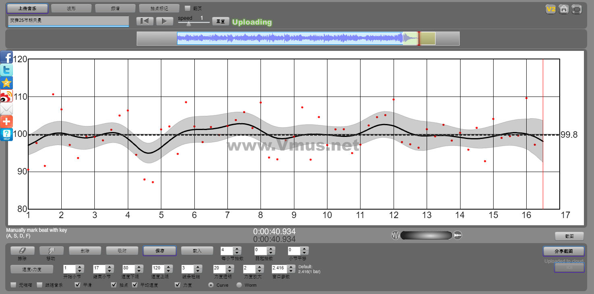Viewport: 594px width, 294px height.
Task: Click the 保存 save button
Action: pyautogui.click(x=159, y=251)
